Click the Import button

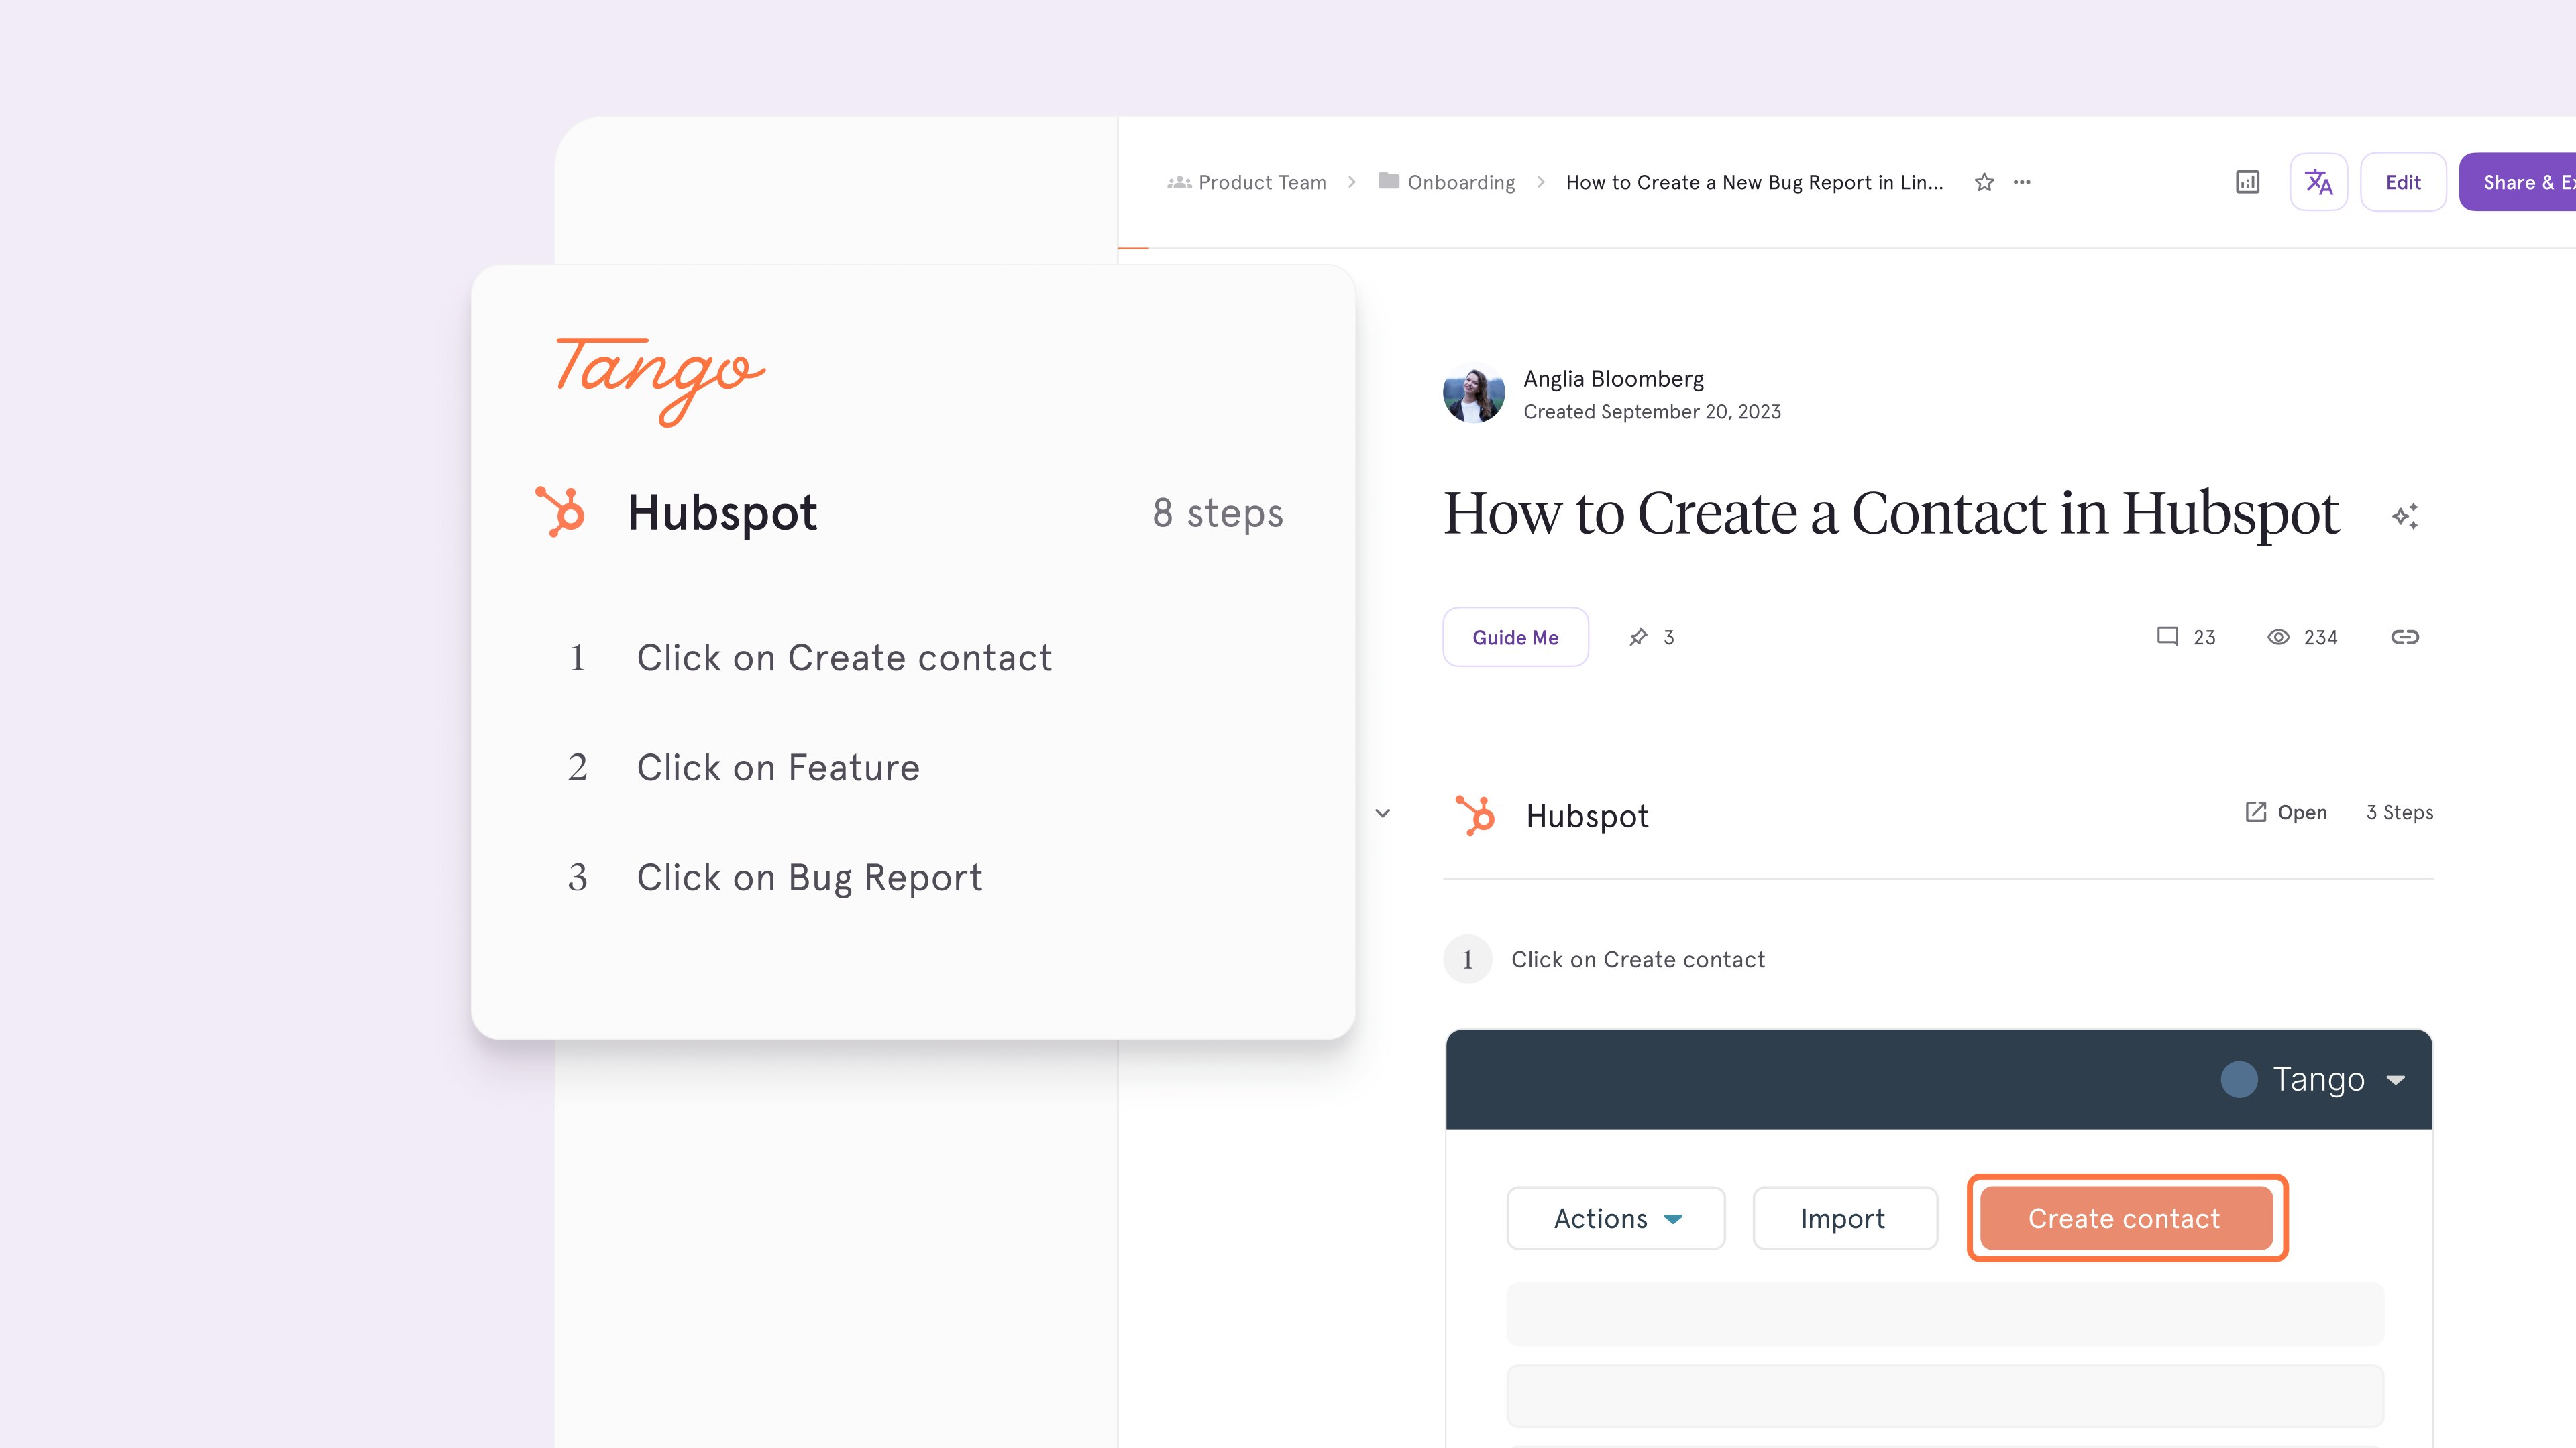1845,1218
